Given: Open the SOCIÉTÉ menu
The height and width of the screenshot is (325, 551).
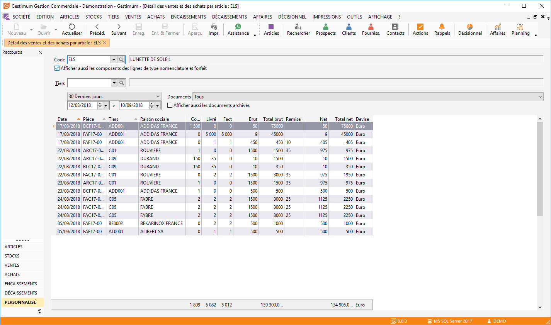Looking at the screenshot, I should coord(21,17).
